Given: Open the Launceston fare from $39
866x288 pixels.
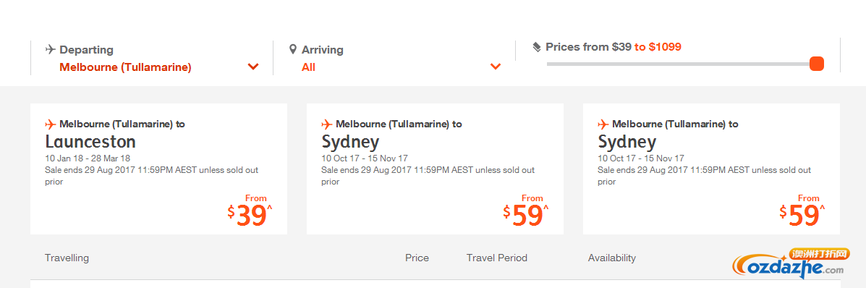Looking at the screenshot, I should 158,169.
